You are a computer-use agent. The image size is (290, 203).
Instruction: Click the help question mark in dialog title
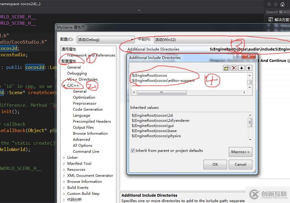[x=238, y=57]
